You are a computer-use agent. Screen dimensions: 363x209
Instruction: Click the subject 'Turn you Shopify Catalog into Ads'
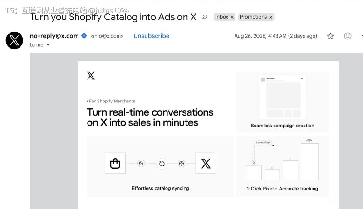tap(113, 17)
